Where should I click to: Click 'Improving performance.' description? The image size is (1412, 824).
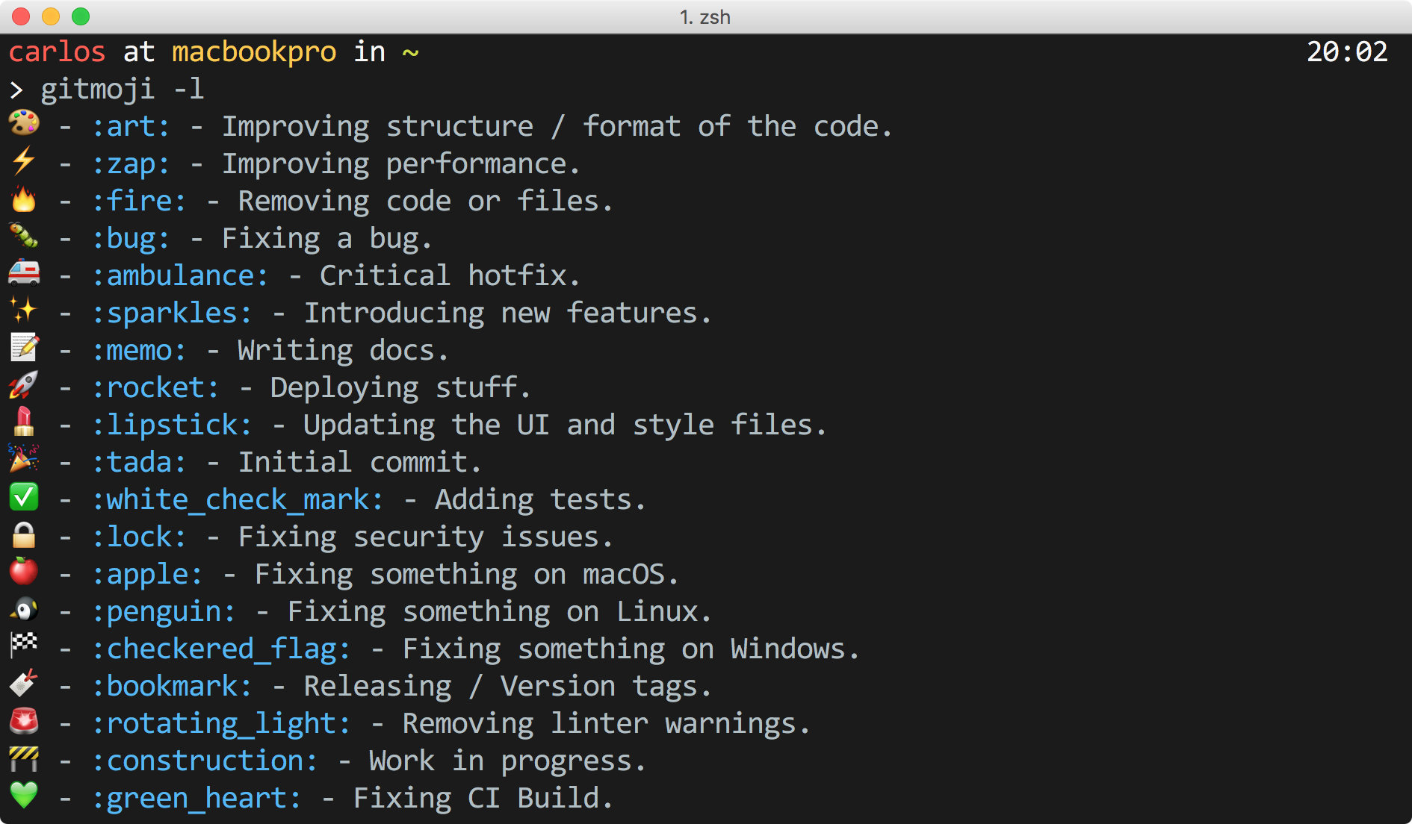pos(401,163)
